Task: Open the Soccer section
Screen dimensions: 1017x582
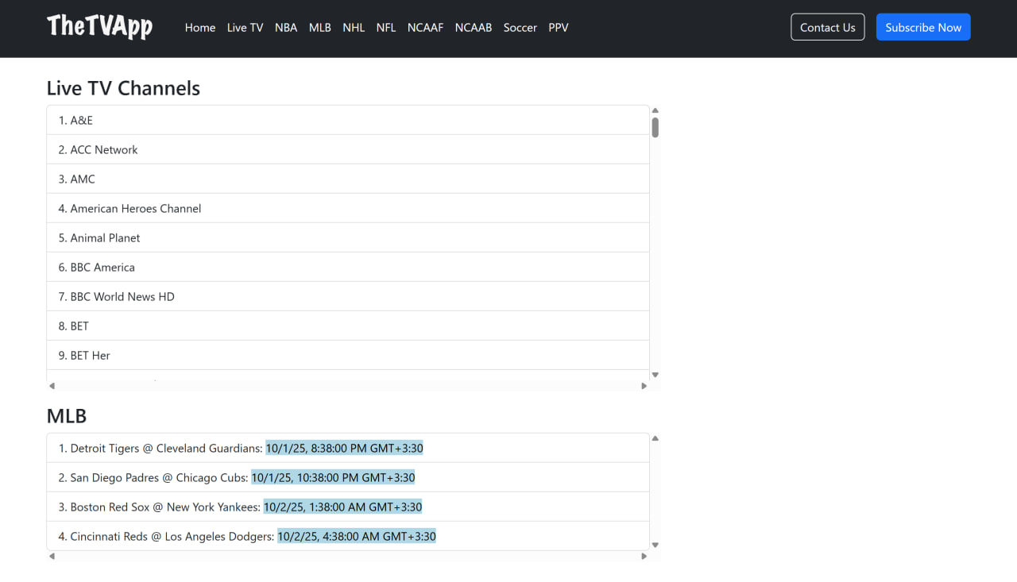Action: coord(520,28)
